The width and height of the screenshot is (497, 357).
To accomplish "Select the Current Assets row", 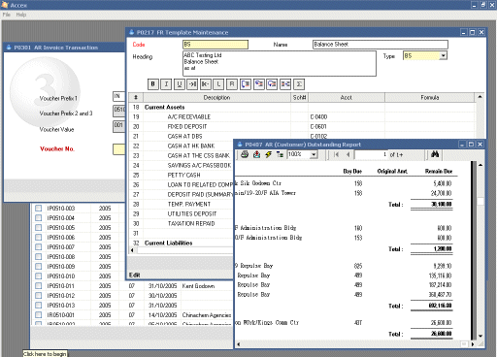I will coord(302,107).
